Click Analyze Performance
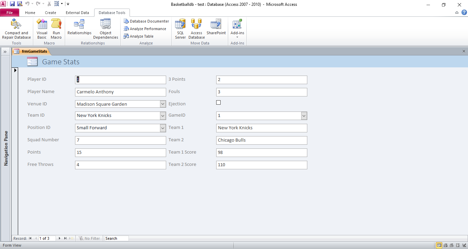Image resolution: width=468 pixels, height=249 pixels. [145, 29]
